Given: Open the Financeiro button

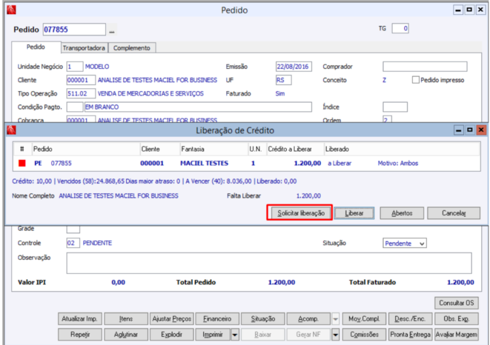Looking at the screenshot, I should (x=217, y=319).
